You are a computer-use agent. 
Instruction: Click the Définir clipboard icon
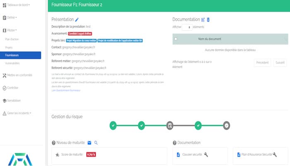click(5, 18)
